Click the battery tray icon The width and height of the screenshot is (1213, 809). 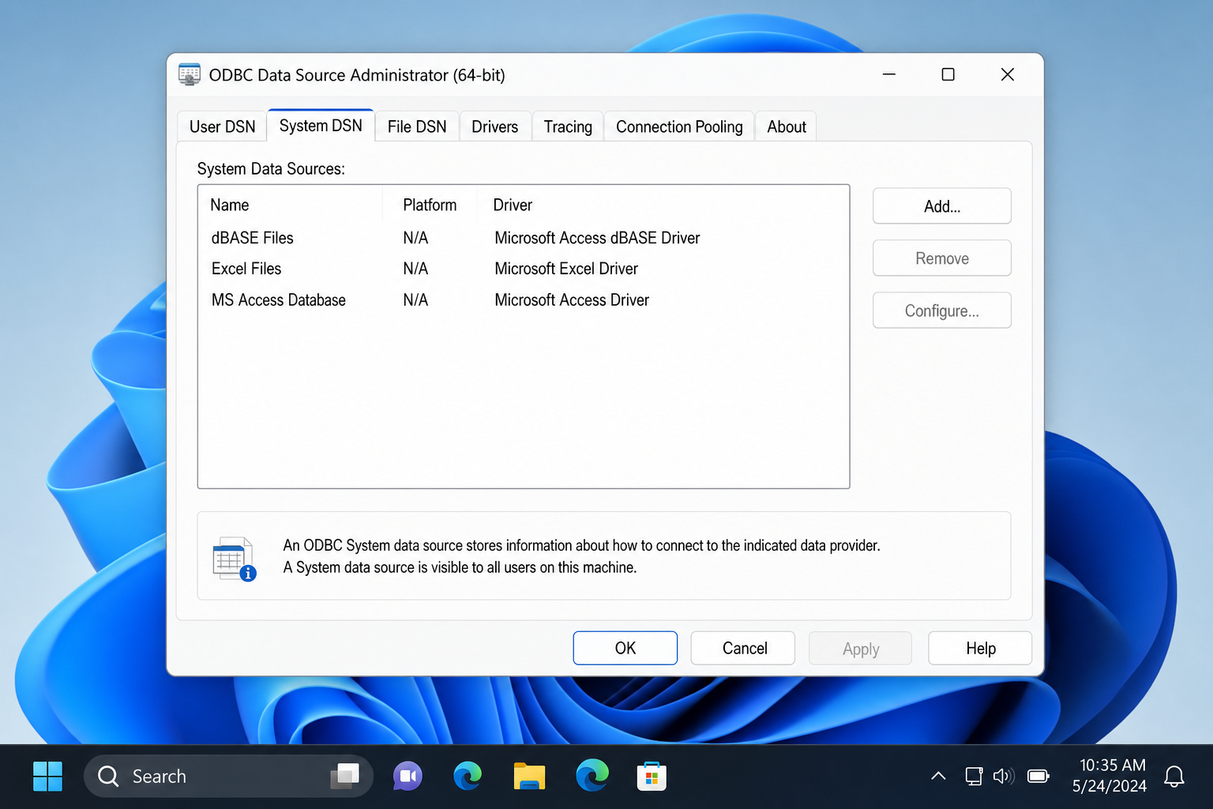pyautogui.click(x=1038, y=776)
